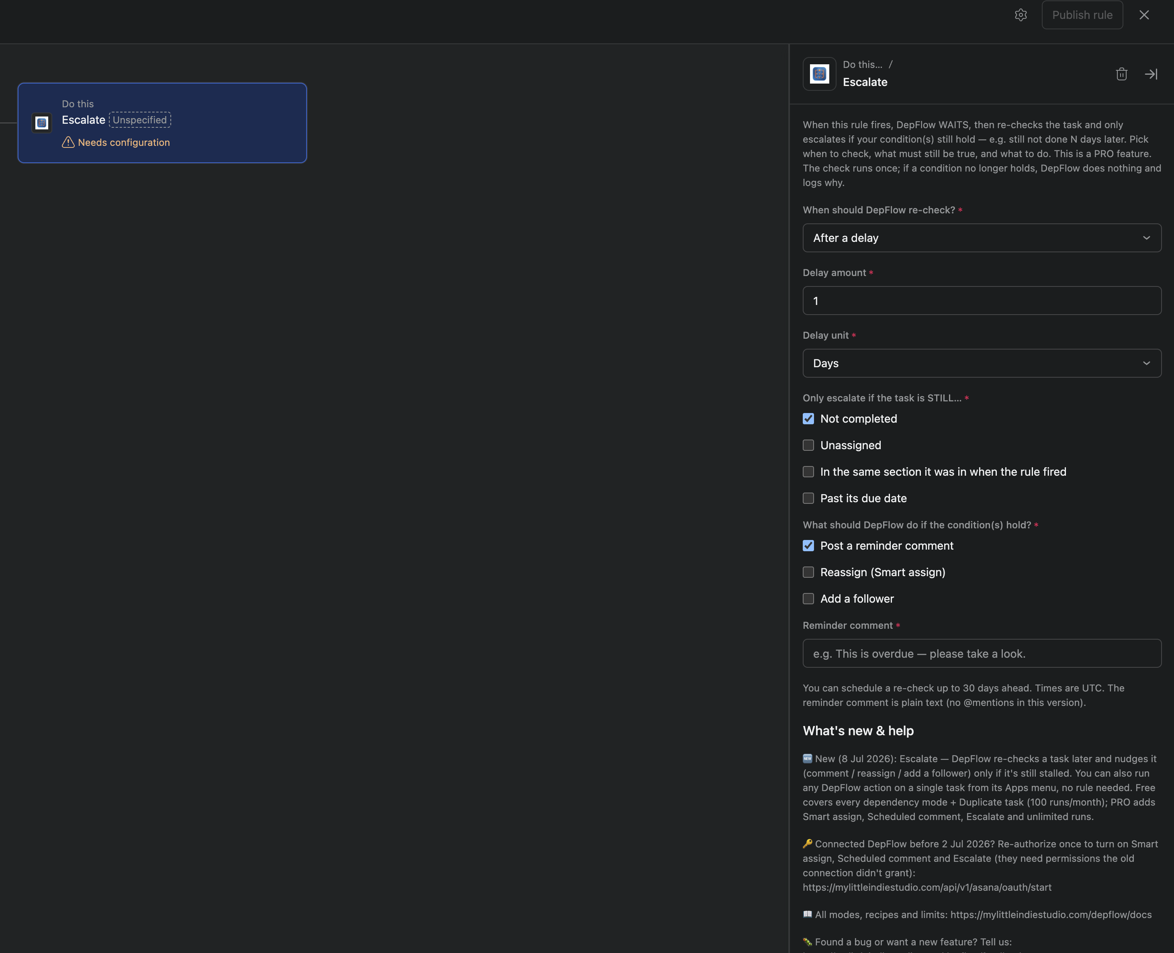Check the Unassigned checkbox

click(808, 445)
